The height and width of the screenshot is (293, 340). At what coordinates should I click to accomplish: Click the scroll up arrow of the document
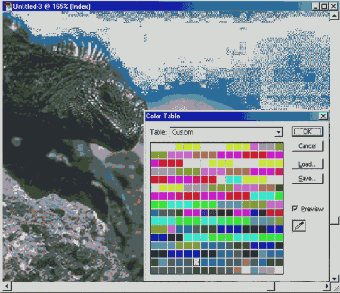(x=334, y=16)
